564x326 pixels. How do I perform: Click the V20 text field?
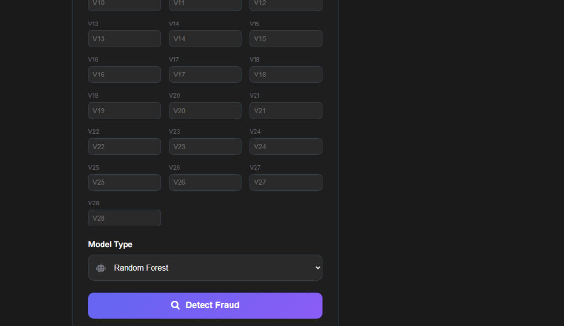205,111
